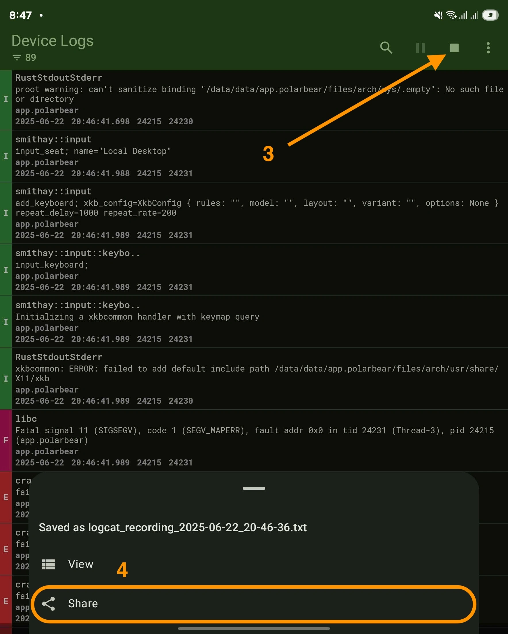Image resolution: width=508 pixels, height=634 pixels.
Task: Tap the saved logcat_recording filename text
Action: pyautogui.click(x=197, y=527)
